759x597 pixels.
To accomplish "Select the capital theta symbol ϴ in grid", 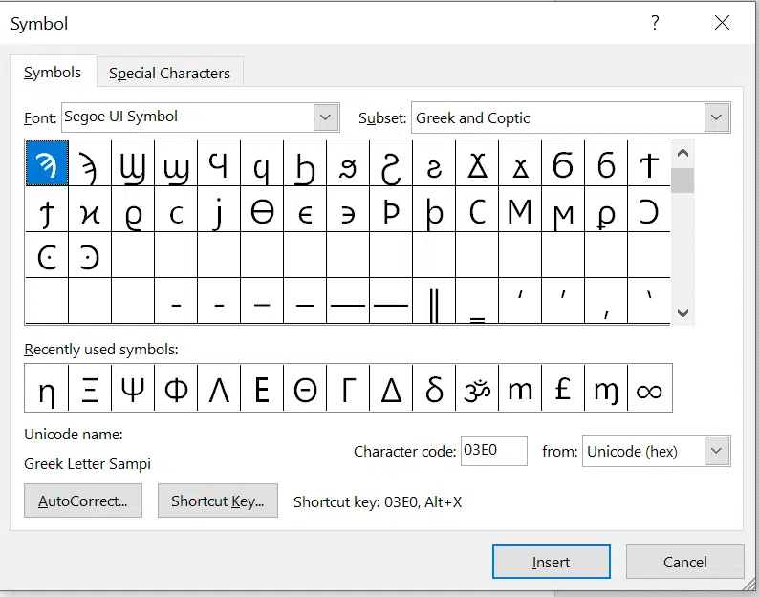I will point(262,209).
